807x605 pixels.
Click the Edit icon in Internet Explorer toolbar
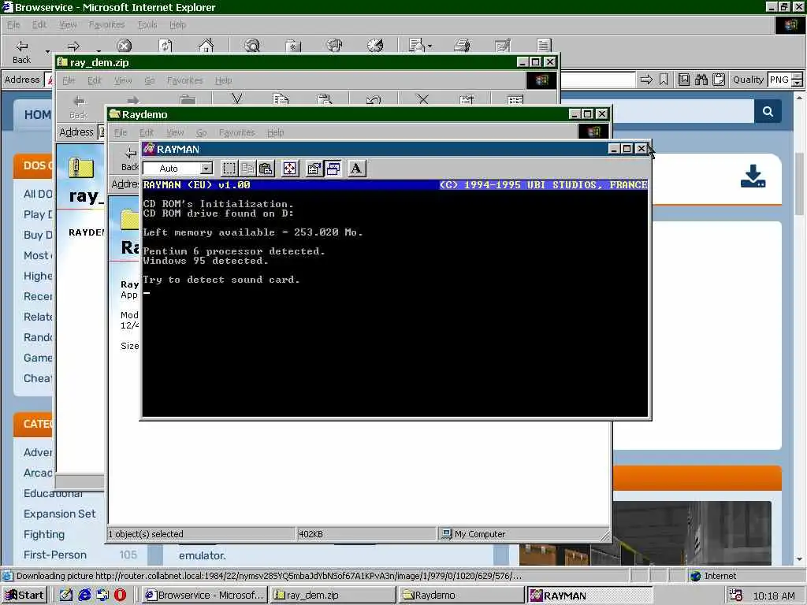(x=502, y=46)
